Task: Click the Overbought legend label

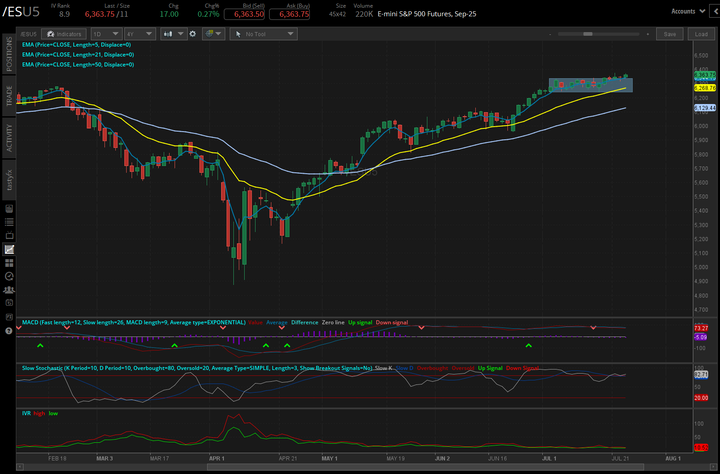Action: coord(432,368)
